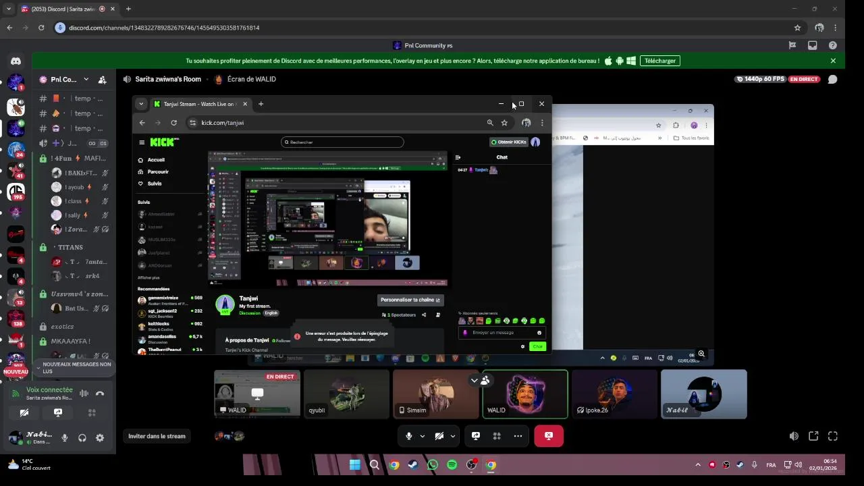Screen dimensions: 864x486
Task: Dismiss the green download banner
Action: click(x=833, y=61)
